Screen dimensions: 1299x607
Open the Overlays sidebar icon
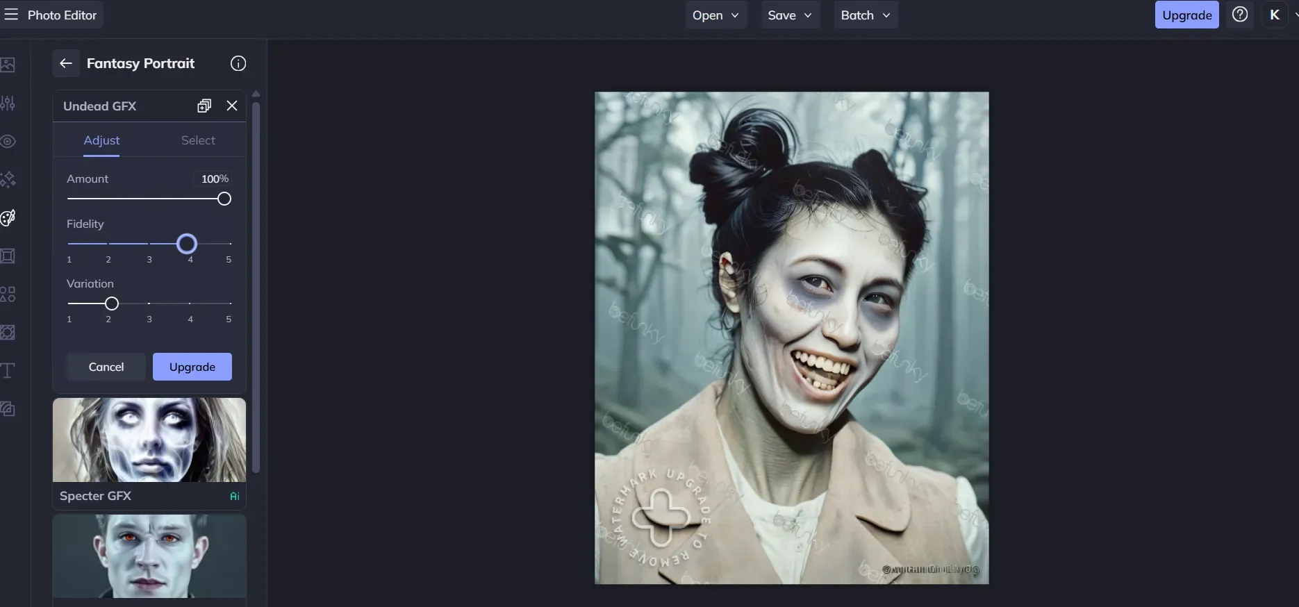pos(8,333)
